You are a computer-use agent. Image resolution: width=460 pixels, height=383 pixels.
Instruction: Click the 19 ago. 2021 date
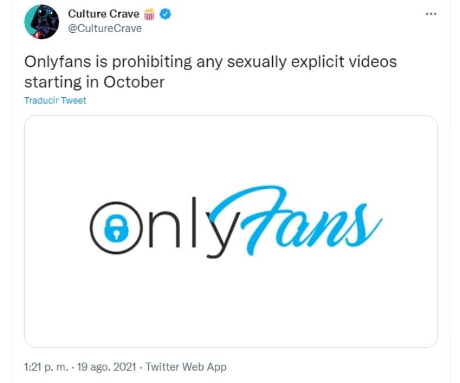coord(106,367)
